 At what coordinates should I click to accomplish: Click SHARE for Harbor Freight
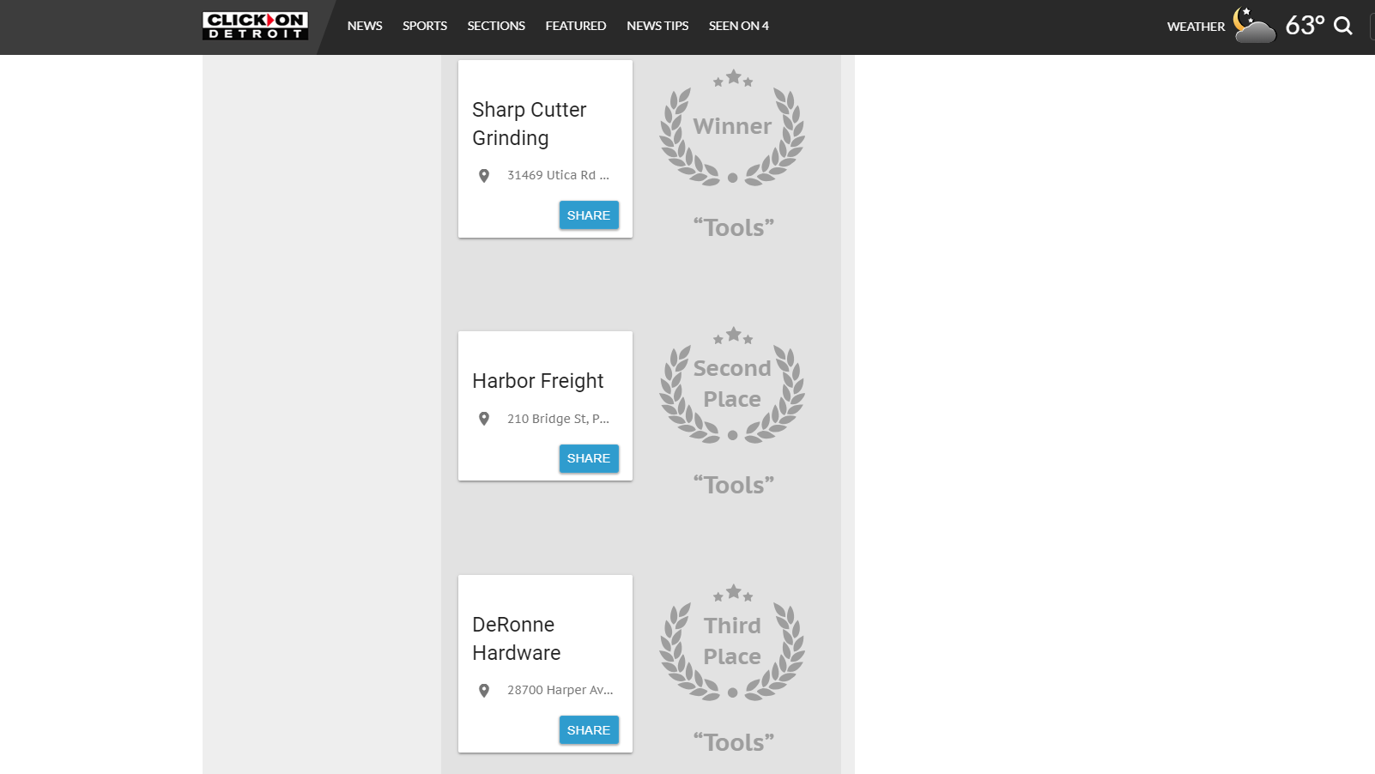tap(588, 458)
